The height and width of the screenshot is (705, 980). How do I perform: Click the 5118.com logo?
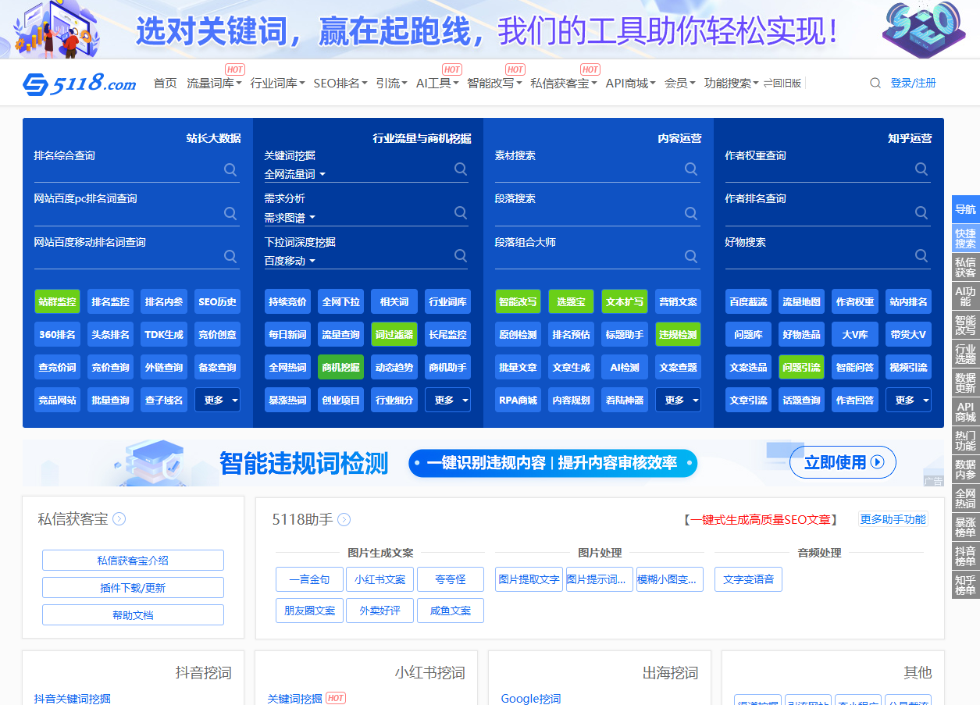pyautogui.click(x=79, y=83)
